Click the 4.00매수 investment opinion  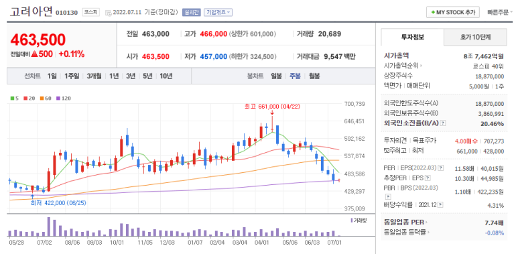point(466,141)
